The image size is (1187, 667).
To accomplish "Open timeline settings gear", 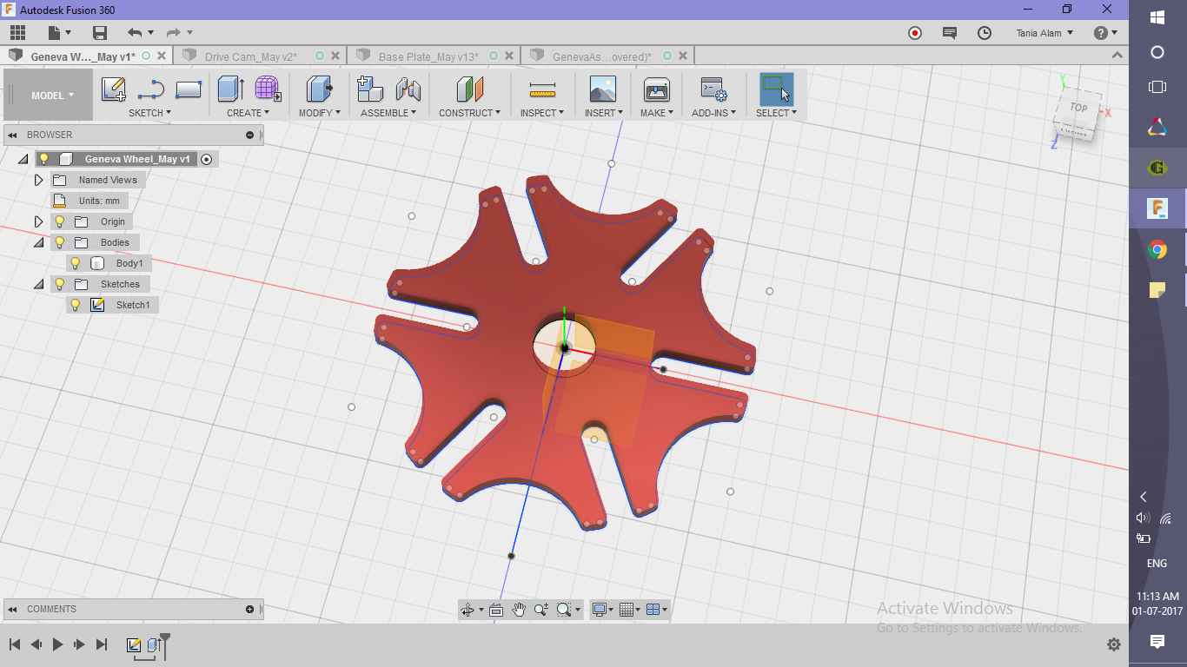I will (x=1114, y=644).
